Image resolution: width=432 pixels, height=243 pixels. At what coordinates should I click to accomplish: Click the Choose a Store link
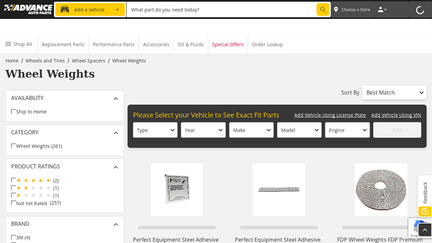(355, 10)
